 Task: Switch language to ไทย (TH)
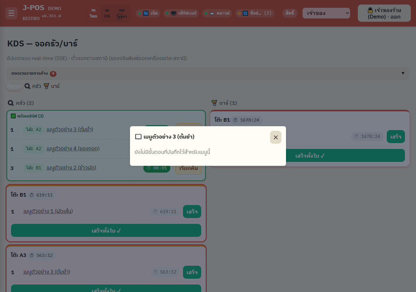94,13
